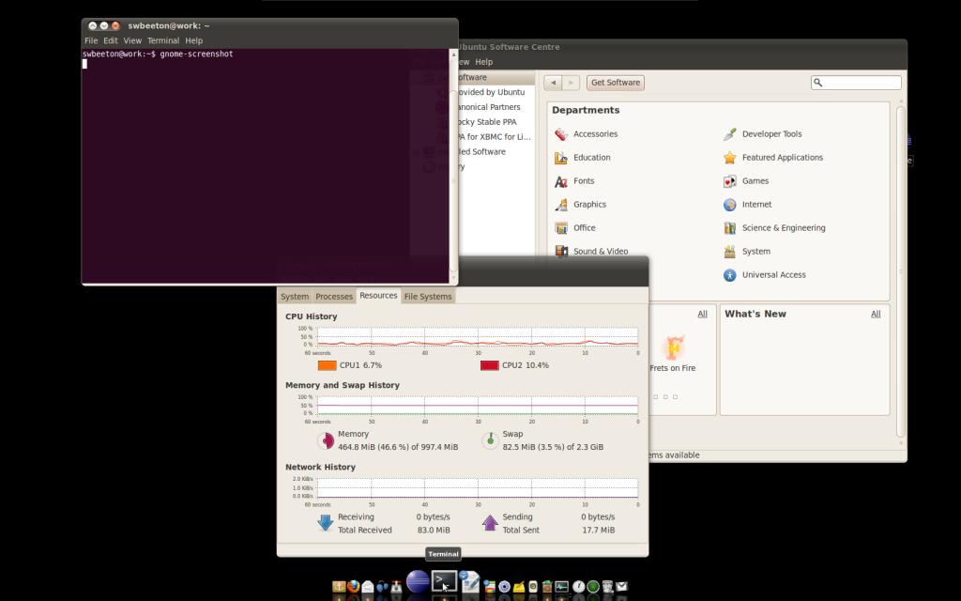Open the Terminal window View menu
Image resolution: width=961 pixels, height=601 pixels.
coord(132,40)
